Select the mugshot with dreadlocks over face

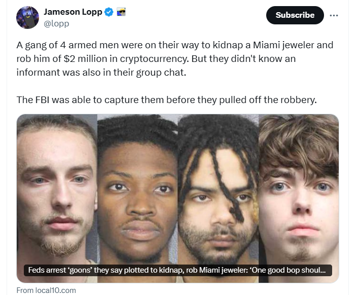click(x=218, y=198)
